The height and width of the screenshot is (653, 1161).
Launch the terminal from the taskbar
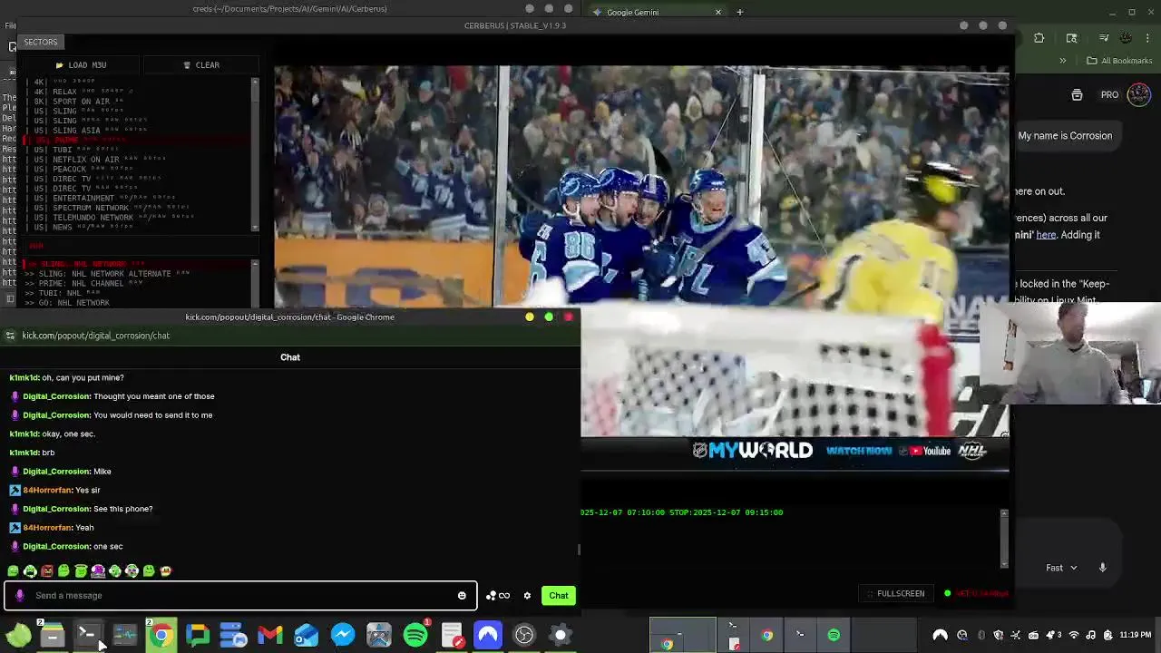tap(88, 635)
